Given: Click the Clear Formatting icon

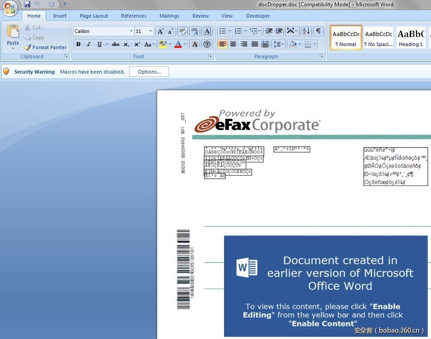Looking at the screenshot, I should point(182,31).
